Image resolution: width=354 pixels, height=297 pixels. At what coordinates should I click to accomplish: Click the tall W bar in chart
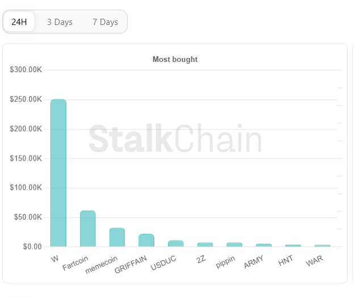58,173
